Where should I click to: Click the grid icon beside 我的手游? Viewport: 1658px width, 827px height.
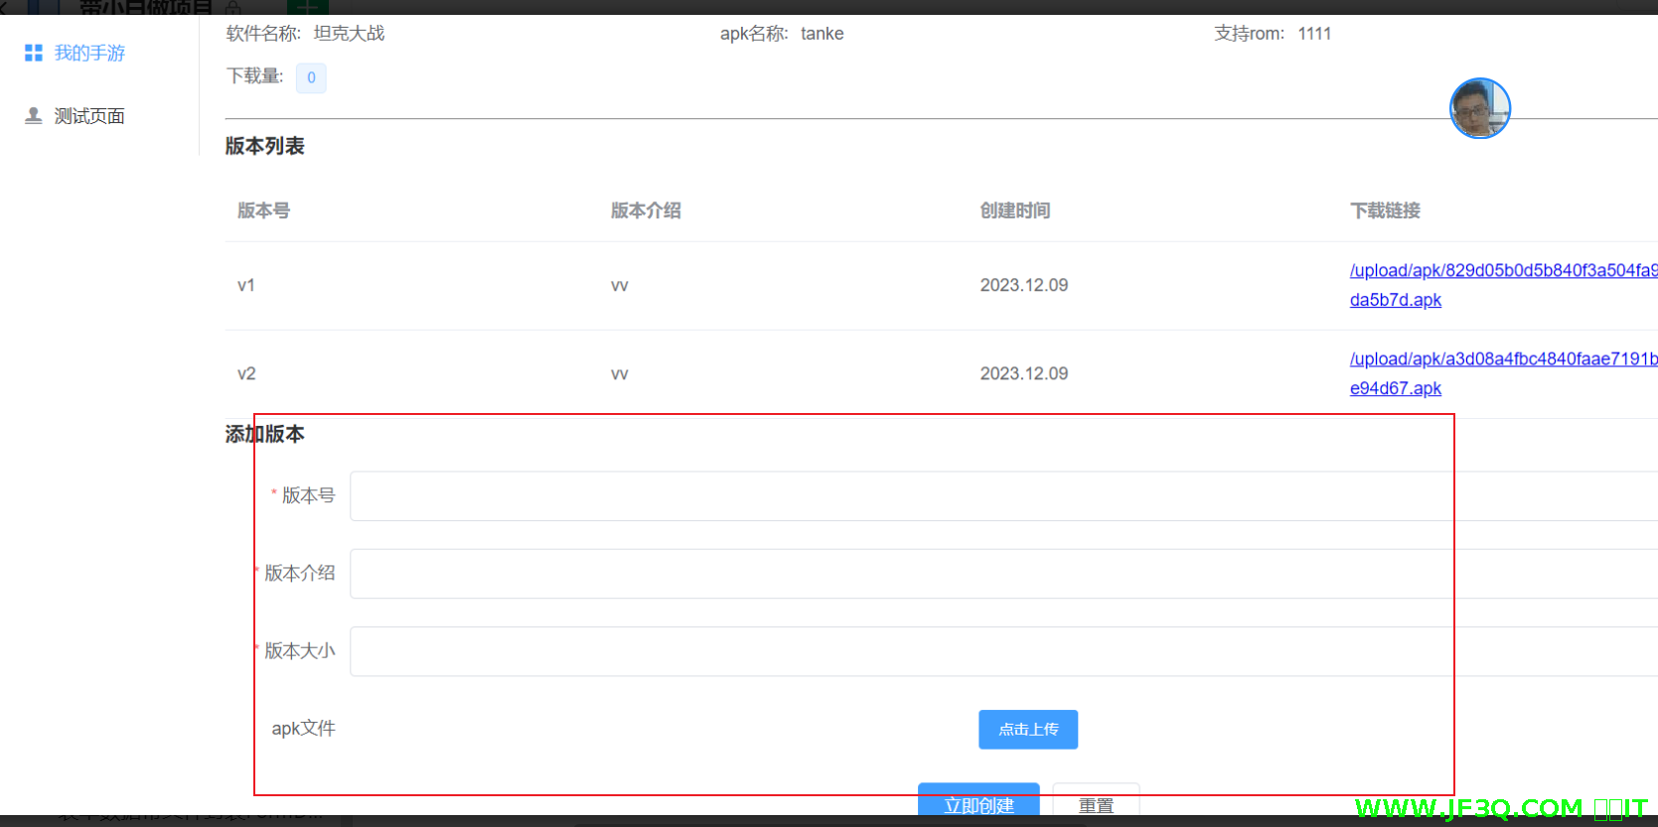(34, 53)
